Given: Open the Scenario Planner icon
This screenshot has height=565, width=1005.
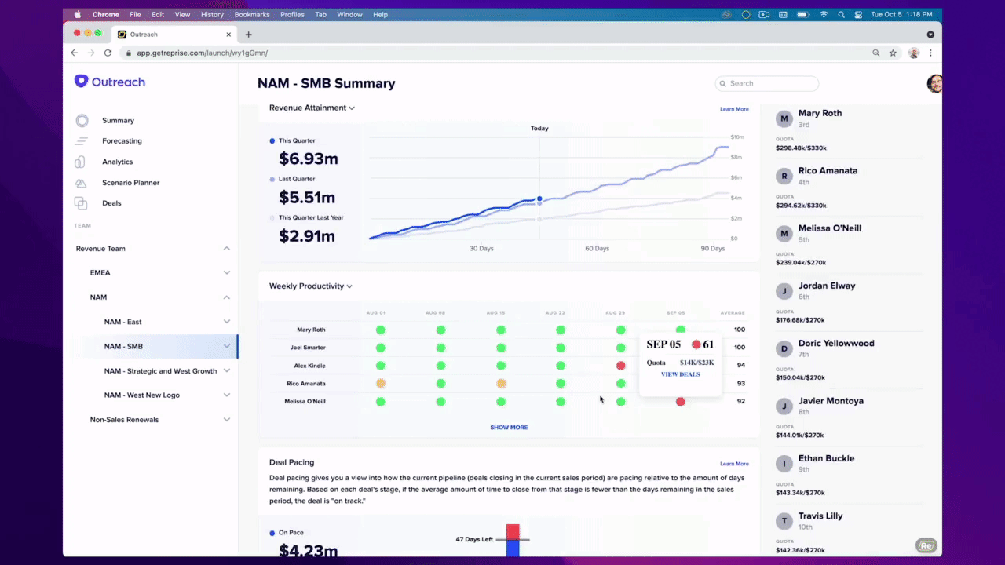Looking at the screenshot, I should 81,183.
